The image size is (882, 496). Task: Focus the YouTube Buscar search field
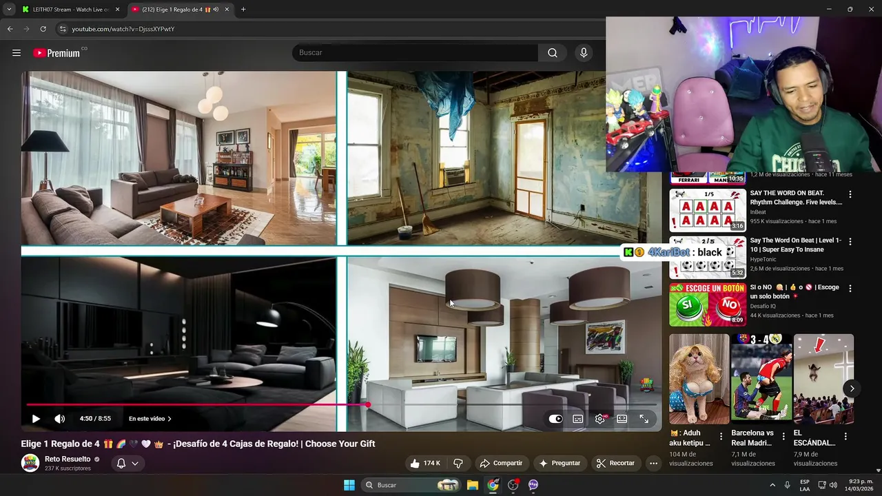click(x=415, y=53)
